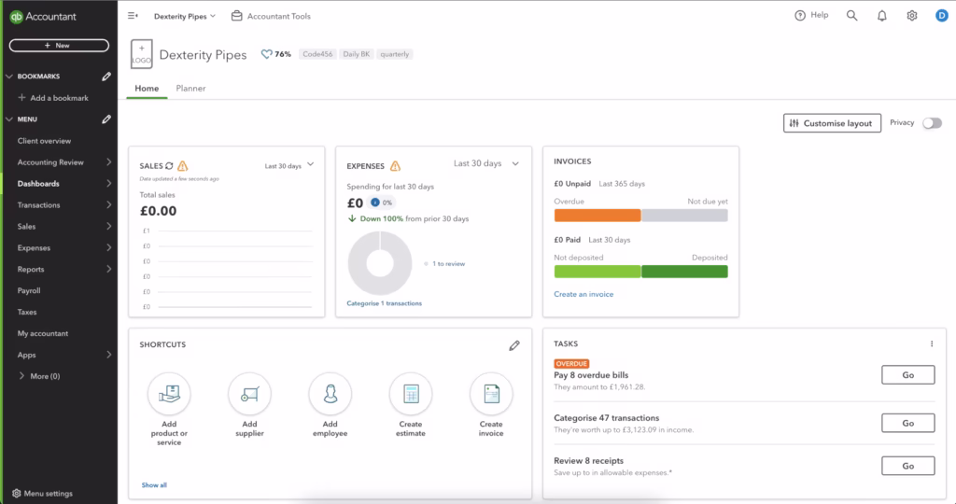The width and height of the screenshot is (956, 504).
Task: Refresh the Sales widget data
Action: 170,166
